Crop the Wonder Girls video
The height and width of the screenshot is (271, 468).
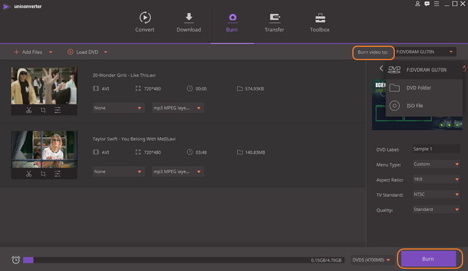tap(43, 110)
